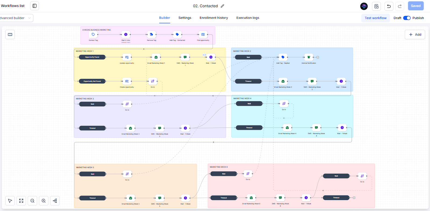
Task: Toggle the sidebar panel icon
Action: click(x=34, y=6)
